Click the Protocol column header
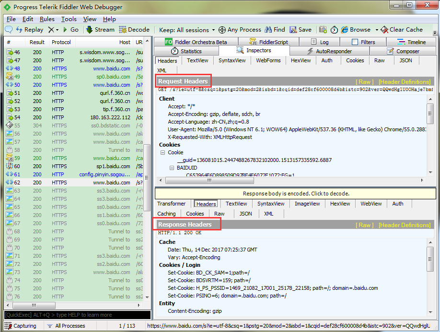Screen dimensions: 440x332 61,42
